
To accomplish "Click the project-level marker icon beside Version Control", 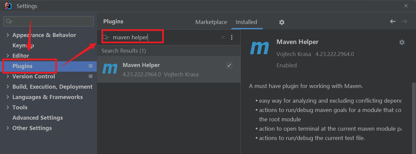I will 90,76.
